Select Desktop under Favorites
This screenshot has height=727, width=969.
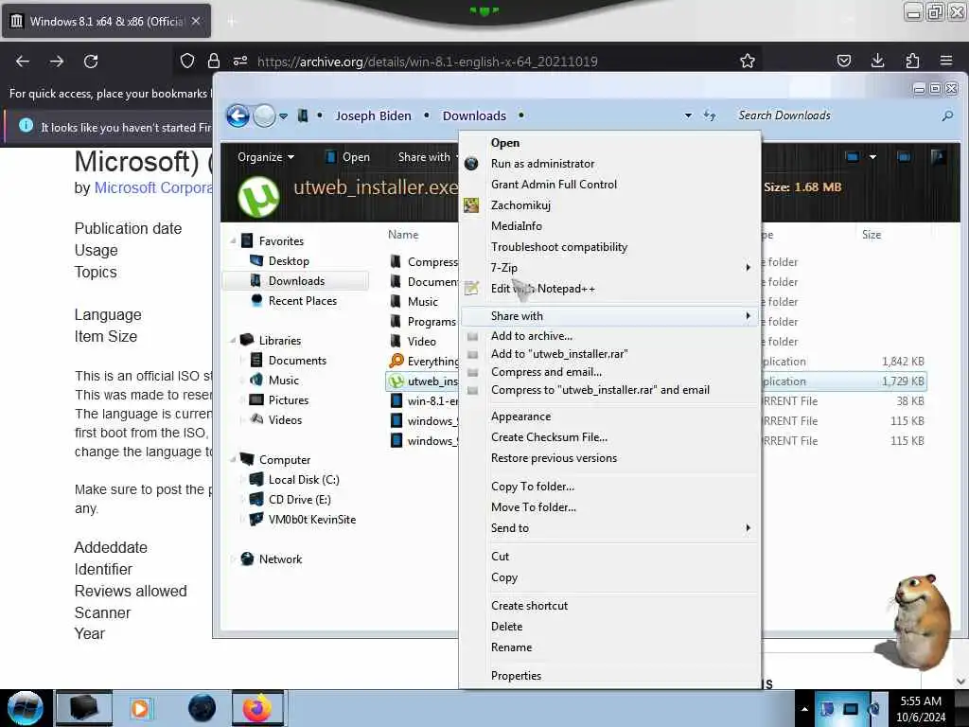pyautogui.click(x=289, y=261)
